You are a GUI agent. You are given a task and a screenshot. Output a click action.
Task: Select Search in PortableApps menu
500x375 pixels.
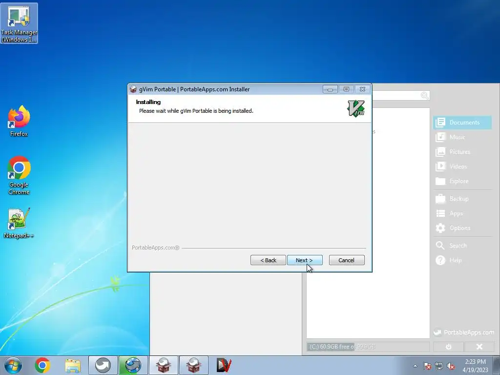click(x=462, y=246)
